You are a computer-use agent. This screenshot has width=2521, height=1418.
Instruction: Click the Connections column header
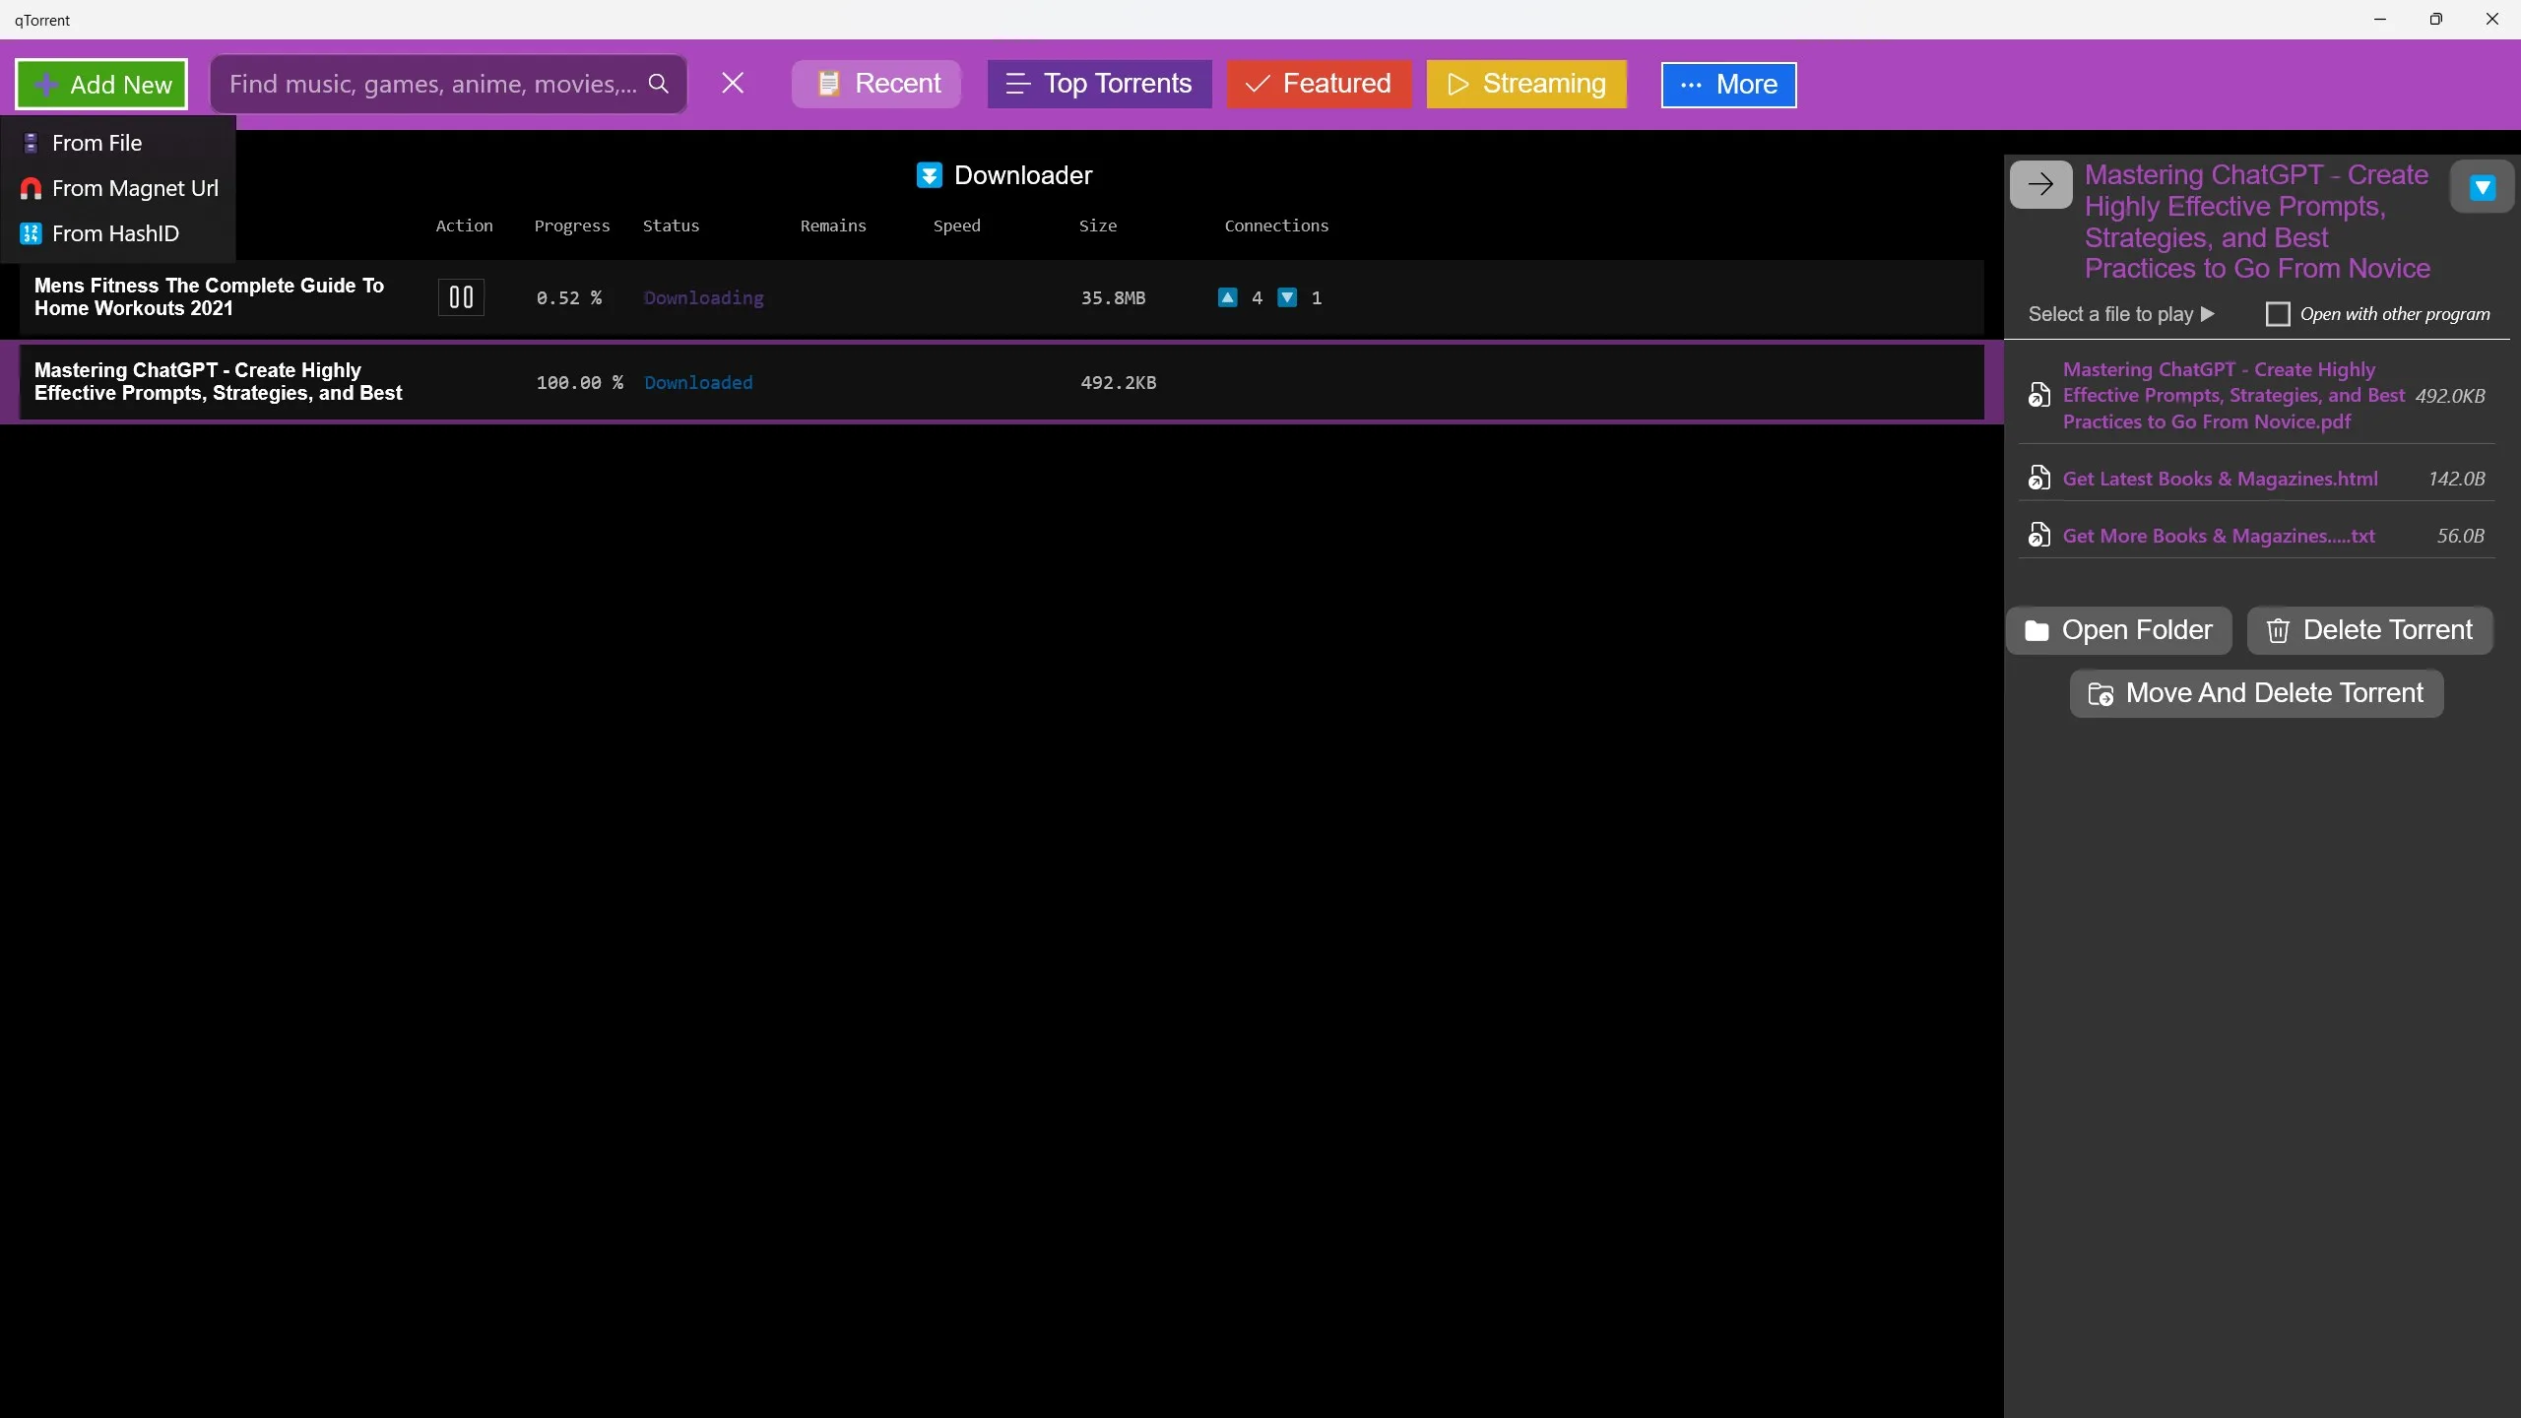pyautogui.click(x=1276, y=226)
